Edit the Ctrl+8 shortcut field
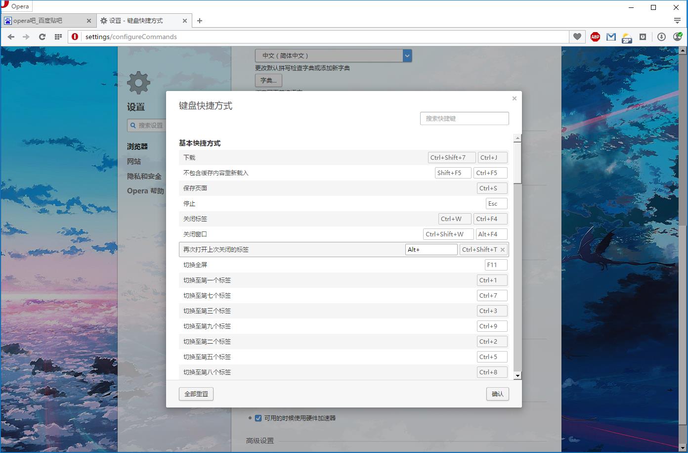Viewport: 688px width, 453px height. 492,372
